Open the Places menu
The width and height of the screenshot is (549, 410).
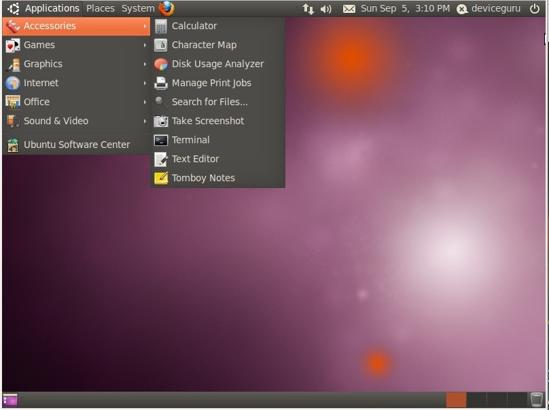[x=101, y=8]
